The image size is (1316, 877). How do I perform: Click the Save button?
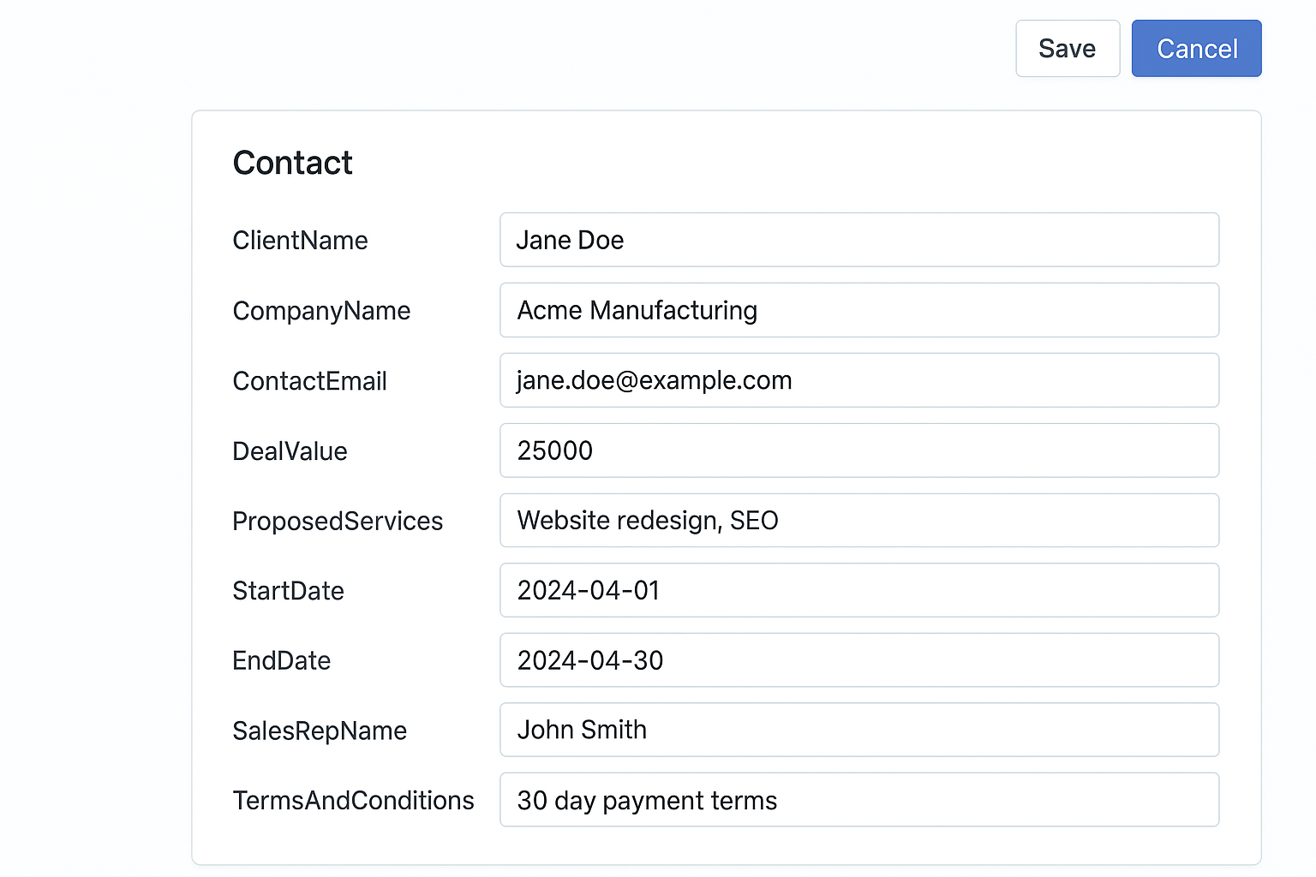(1067, 48)
